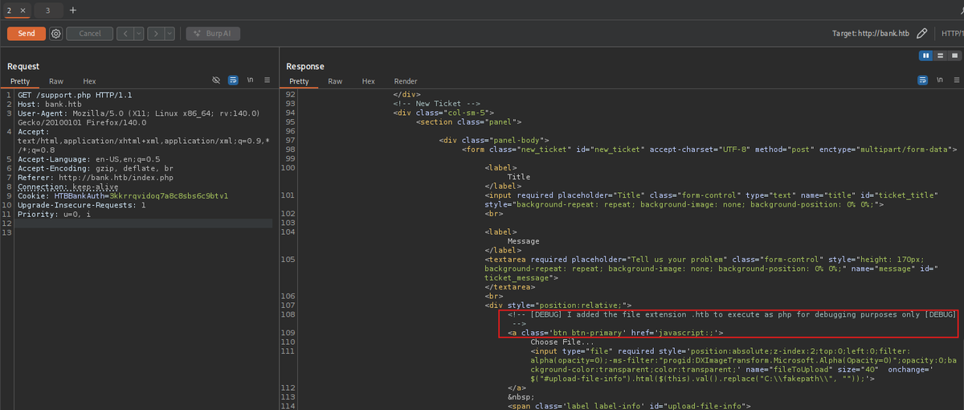Go forward to next request in history
The width and height of the screenshot is (964, 410).
coord(155,34)
